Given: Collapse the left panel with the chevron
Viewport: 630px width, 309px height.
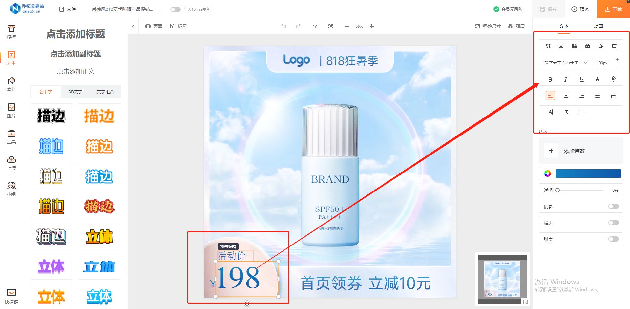Looking at the screenshot, I should 133,26.
